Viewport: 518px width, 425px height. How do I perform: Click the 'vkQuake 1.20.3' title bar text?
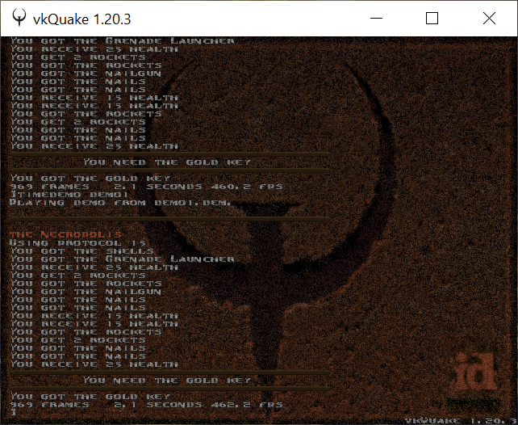(x=82, y=19)
